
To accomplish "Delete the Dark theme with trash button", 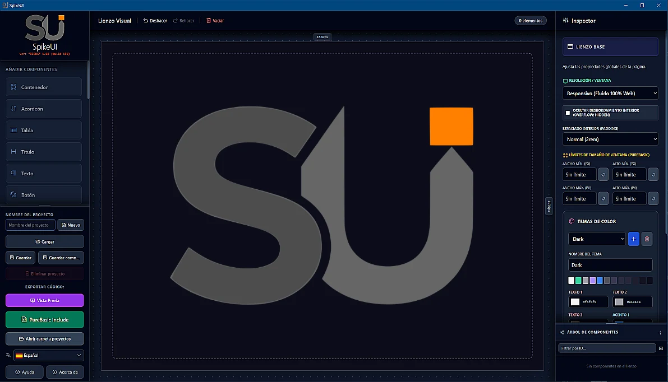I will [647, 239].
